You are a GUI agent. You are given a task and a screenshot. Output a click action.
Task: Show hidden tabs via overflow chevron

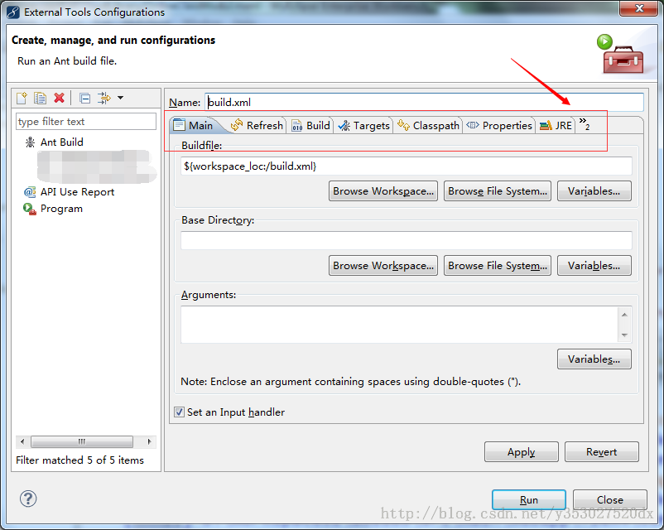click(584, 124)
